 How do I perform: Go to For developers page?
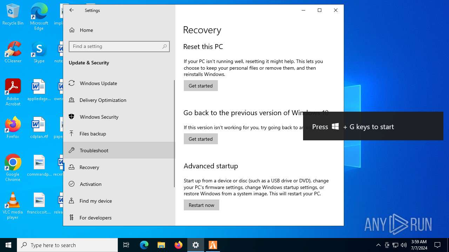[119, 217]
